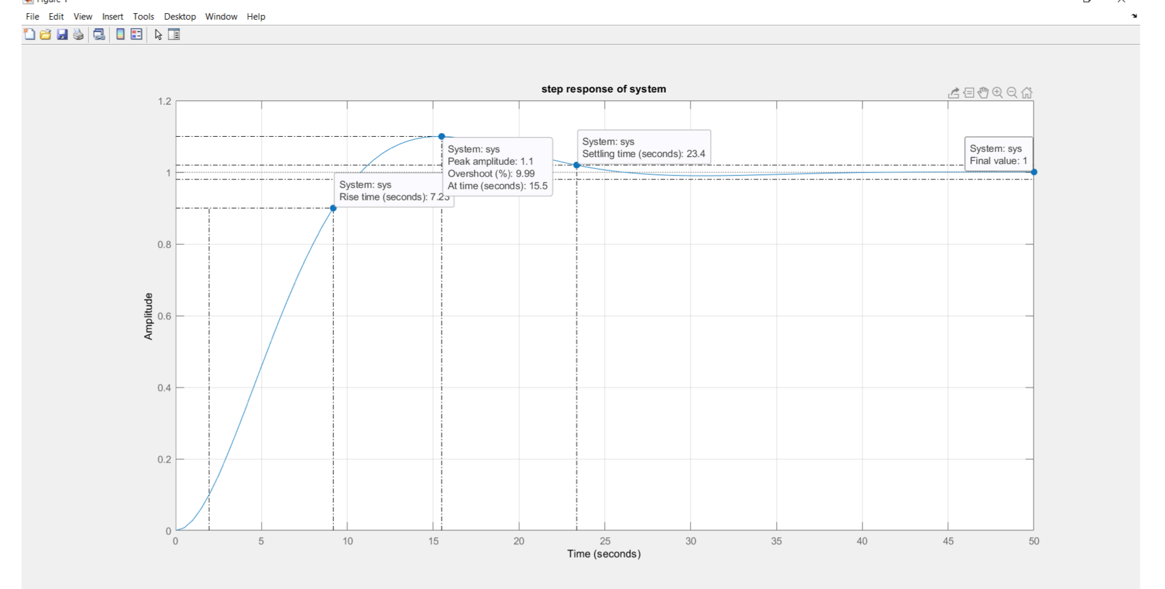Open a figure file
1165x589 pixels.
45,35
